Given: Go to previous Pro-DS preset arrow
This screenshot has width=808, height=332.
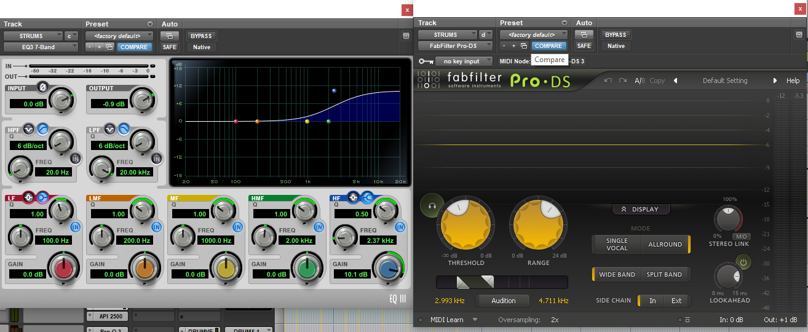Looking at the screenshot, I should [675, 81].
